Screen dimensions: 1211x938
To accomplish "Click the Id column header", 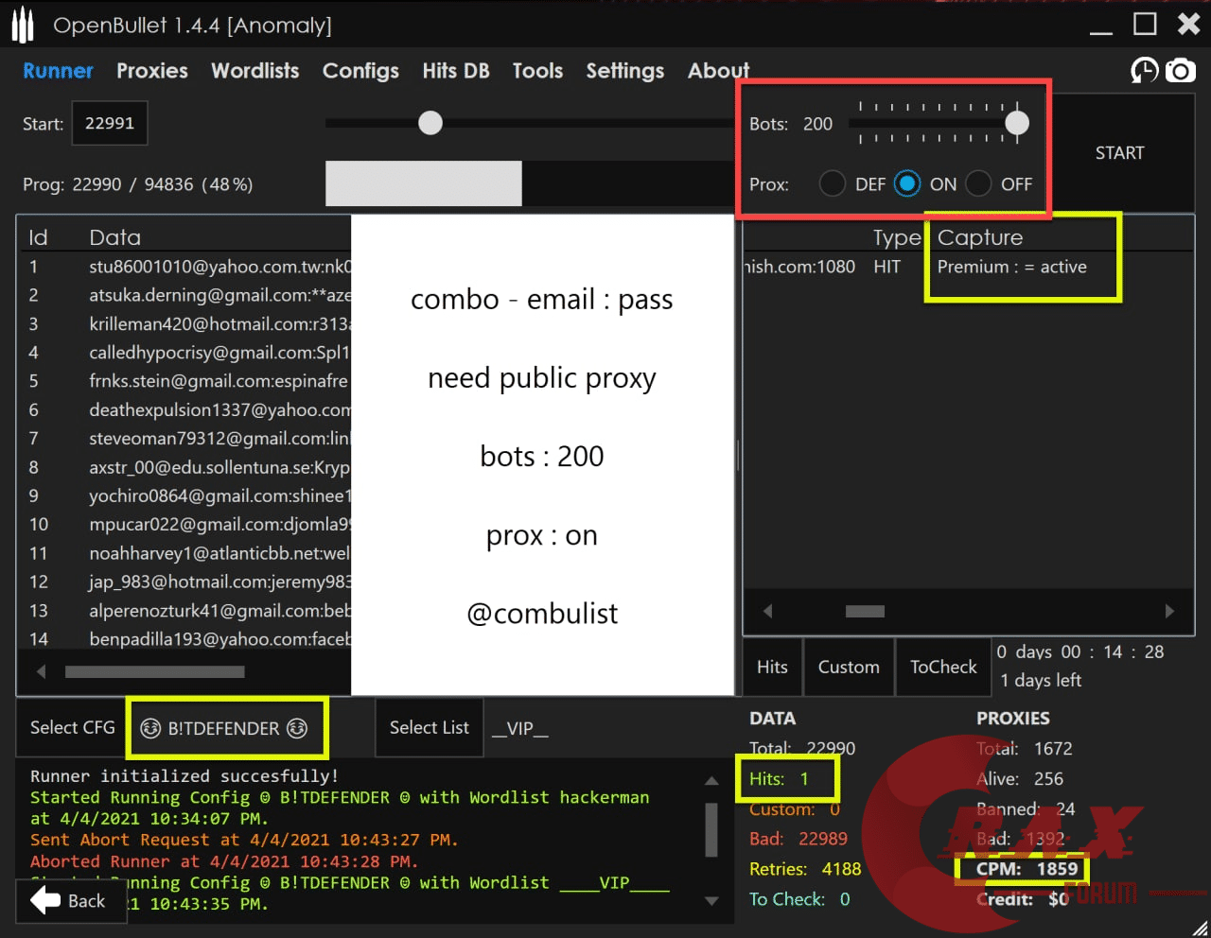I will point(38,237).
